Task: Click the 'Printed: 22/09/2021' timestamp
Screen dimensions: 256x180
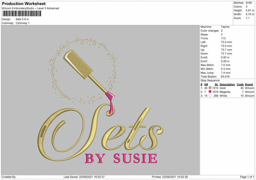Action: (170, 177)
